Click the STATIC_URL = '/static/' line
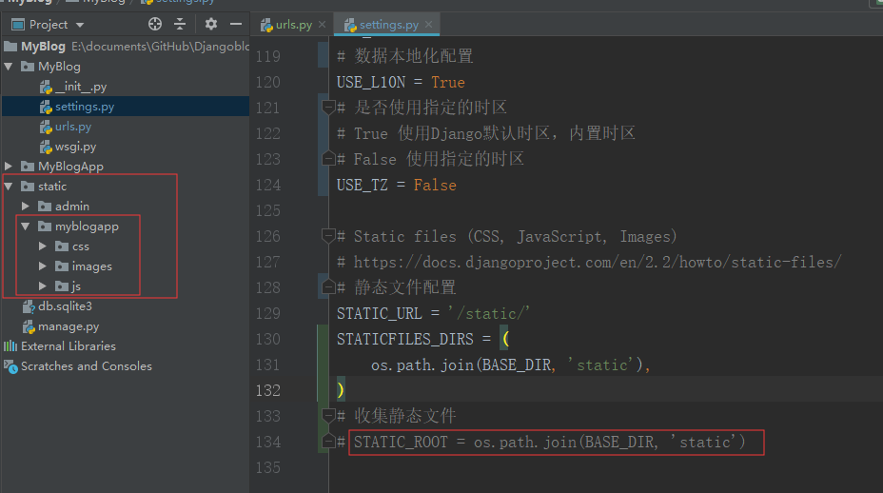Image resolution: width=883 pixels, height=493 pixels. click(433, 313)
